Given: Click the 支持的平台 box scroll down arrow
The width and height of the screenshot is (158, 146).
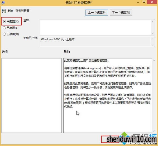Looking at the screenshot, I should pos(152,45).
